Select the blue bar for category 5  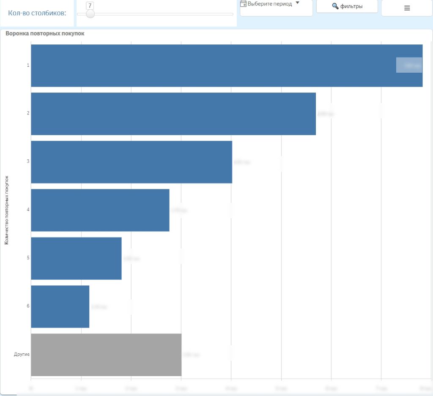[x=76, y=258]
